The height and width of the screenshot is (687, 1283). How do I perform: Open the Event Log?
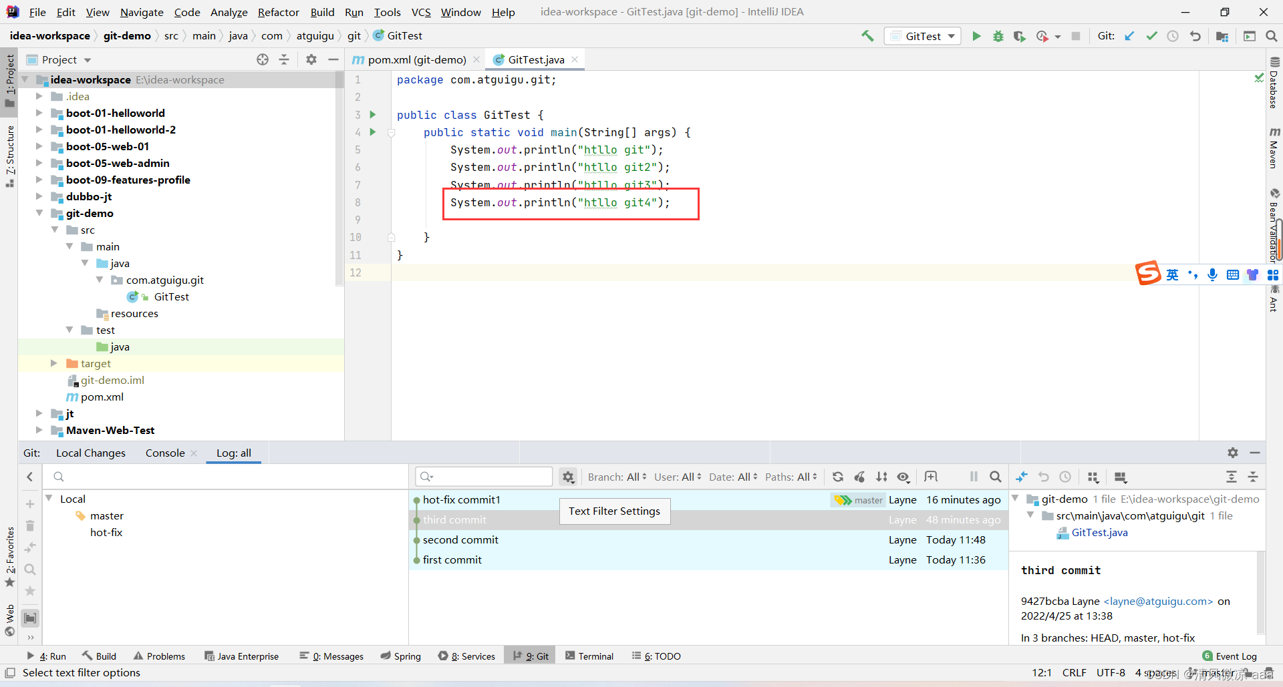1230,656
